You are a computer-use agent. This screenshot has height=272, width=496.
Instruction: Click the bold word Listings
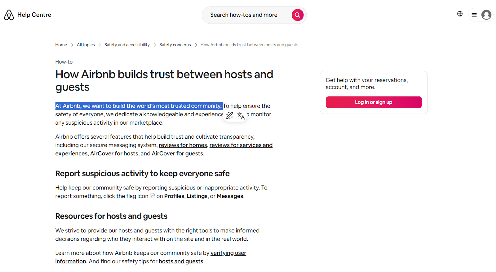coord(197,196)
